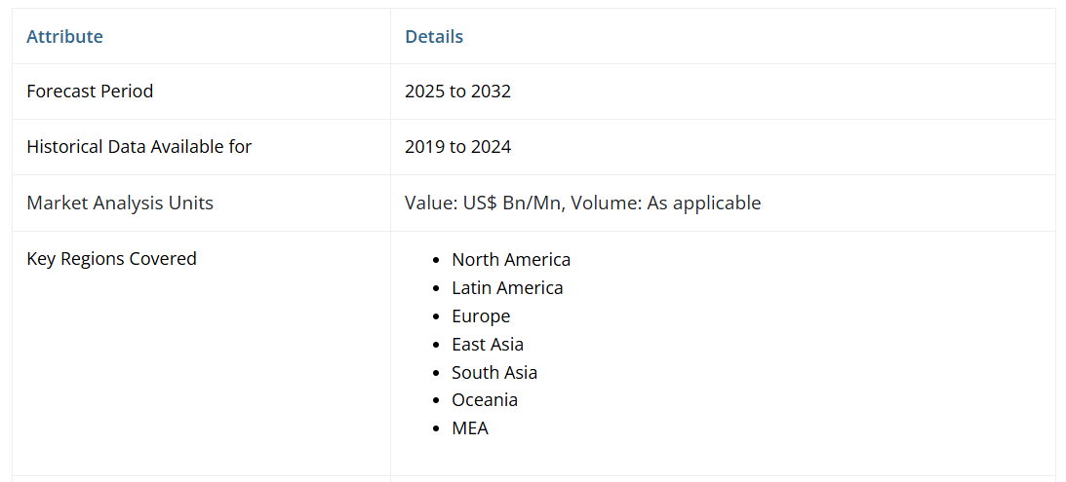Select the Forecast Period row label
This screenshot has height=482, width=1066.
pos(90,92)
